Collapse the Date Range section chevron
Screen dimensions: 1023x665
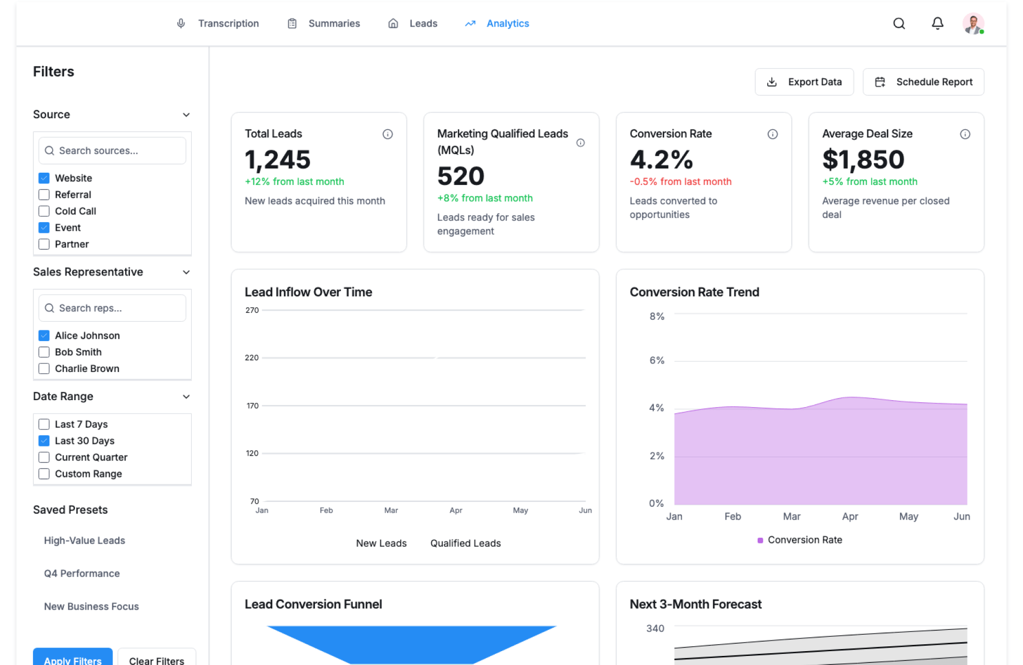[x=186, y=396]
